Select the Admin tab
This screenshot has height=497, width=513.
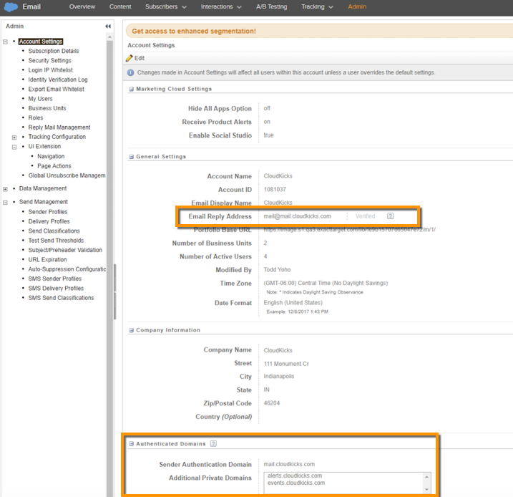357,6
